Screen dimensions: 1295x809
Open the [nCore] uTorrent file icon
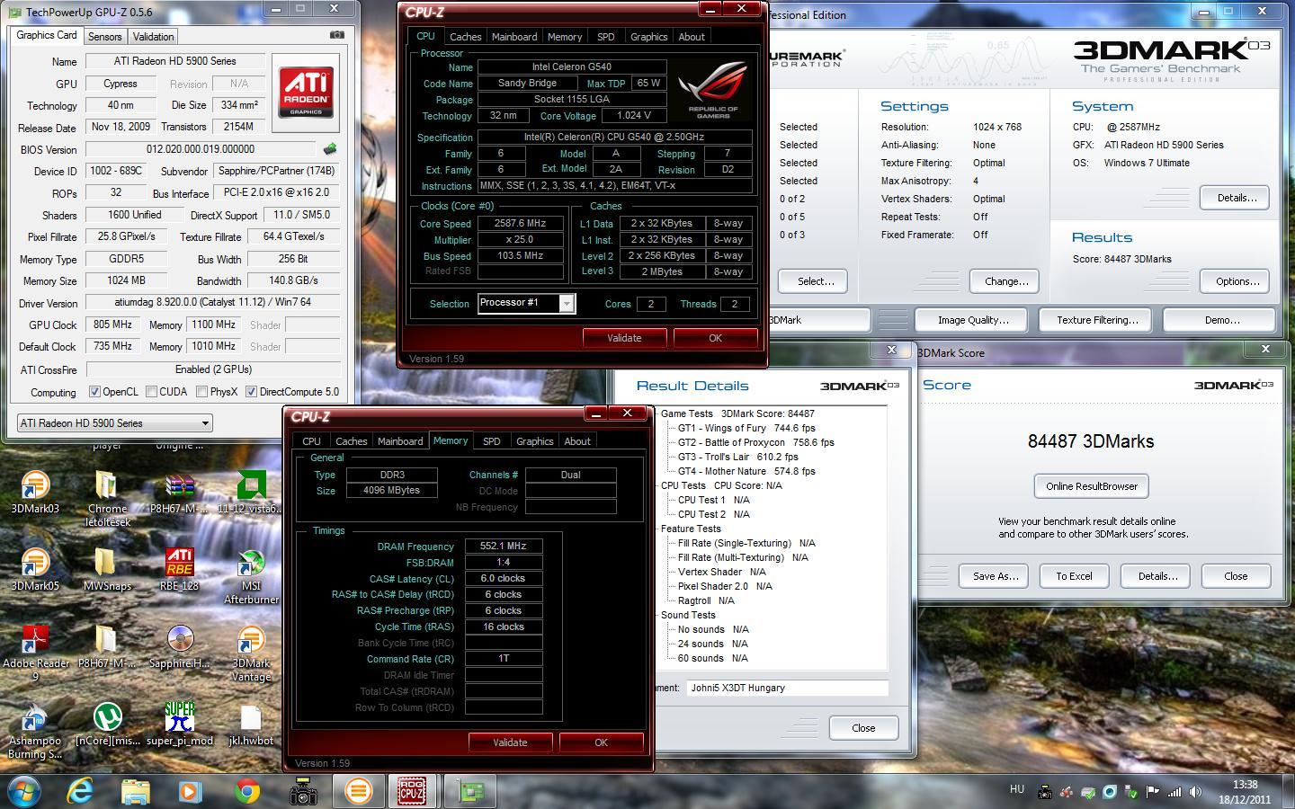click(107, 725)
